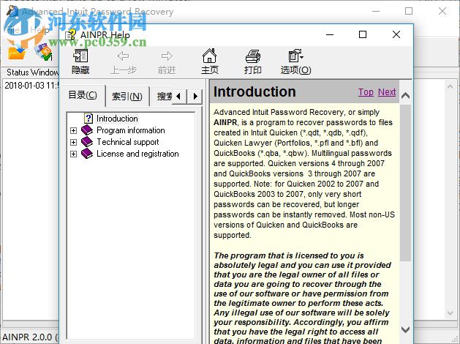The image size is (460, 344).
Task: Click the Hide (隐藏) toolbar icon
Action: click(80, 56)
